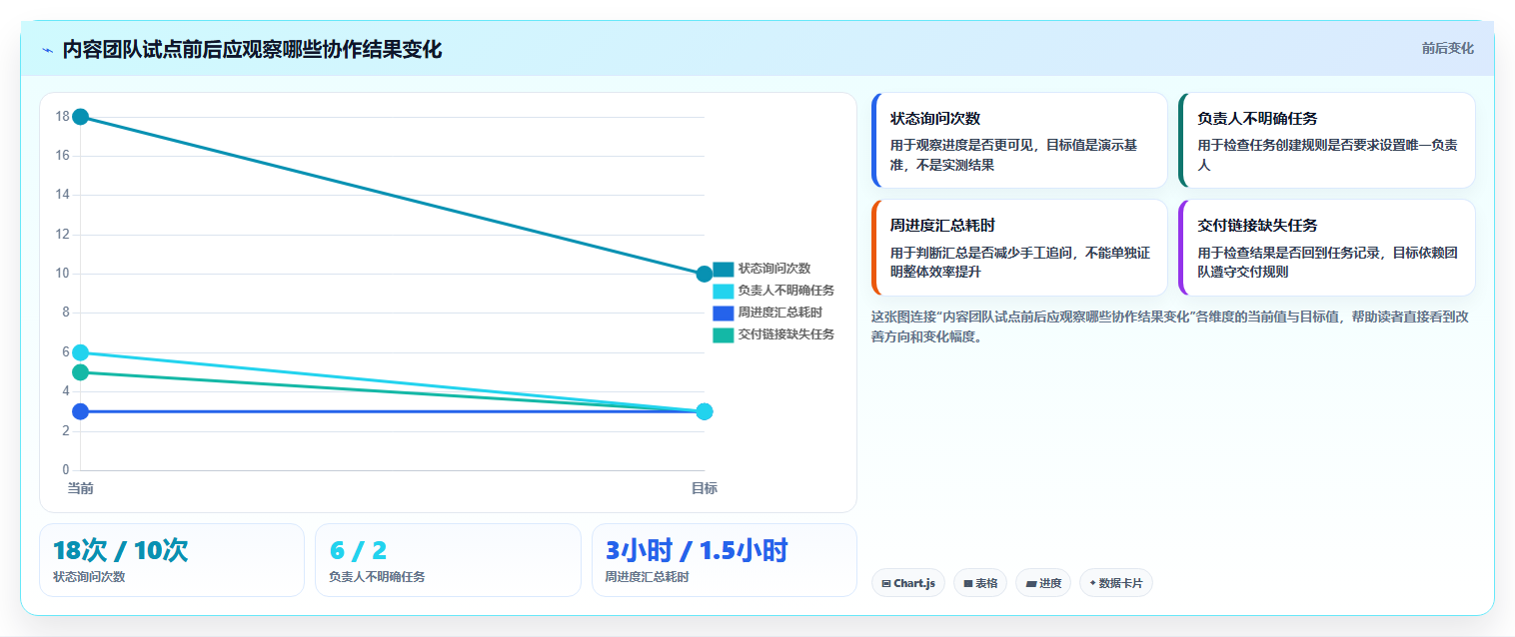Toggle 负责人不明确任务 legend color box
The image size is (1515, 637).
click(x=724, y=291)
